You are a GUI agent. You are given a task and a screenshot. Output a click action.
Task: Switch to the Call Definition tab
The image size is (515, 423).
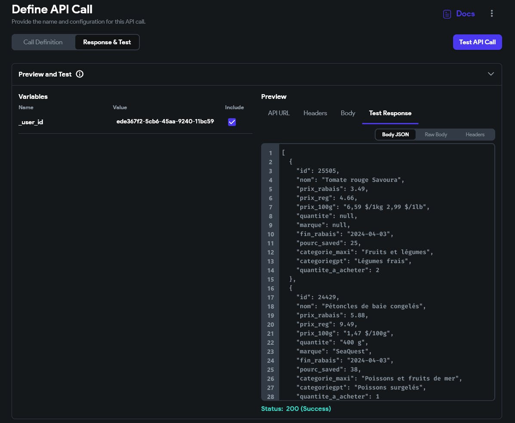(43, 42)
